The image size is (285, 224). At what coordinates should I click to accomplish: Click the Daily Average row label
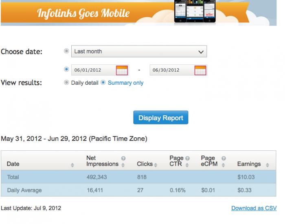point(24,190)
